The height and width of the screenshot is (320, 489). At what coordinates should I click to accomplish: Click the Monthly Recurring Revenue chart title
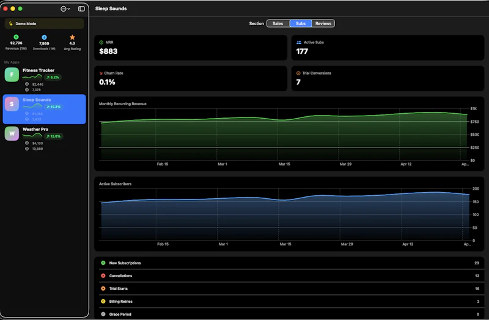[x=123, y=104]
